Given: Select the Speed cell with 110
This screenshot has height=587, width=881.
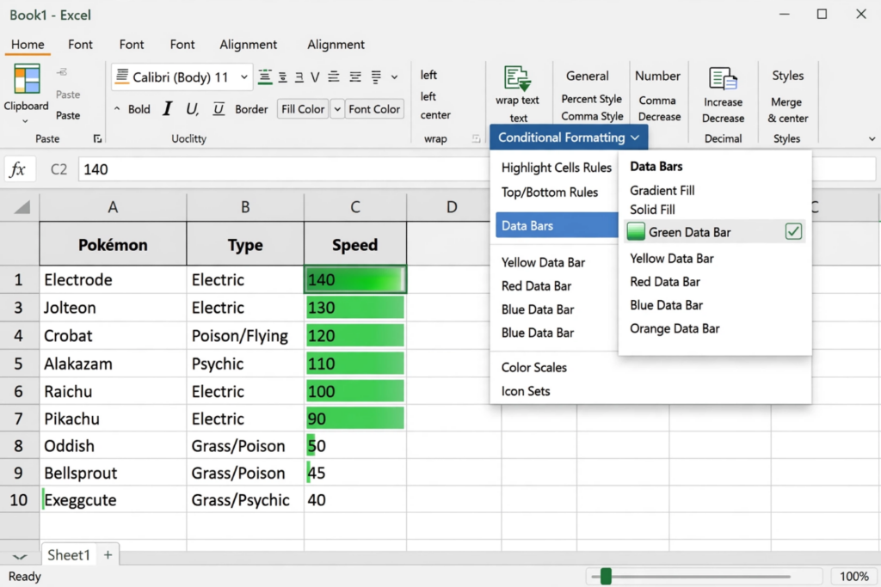Looking at the screenshot, I should coord(355,364).
